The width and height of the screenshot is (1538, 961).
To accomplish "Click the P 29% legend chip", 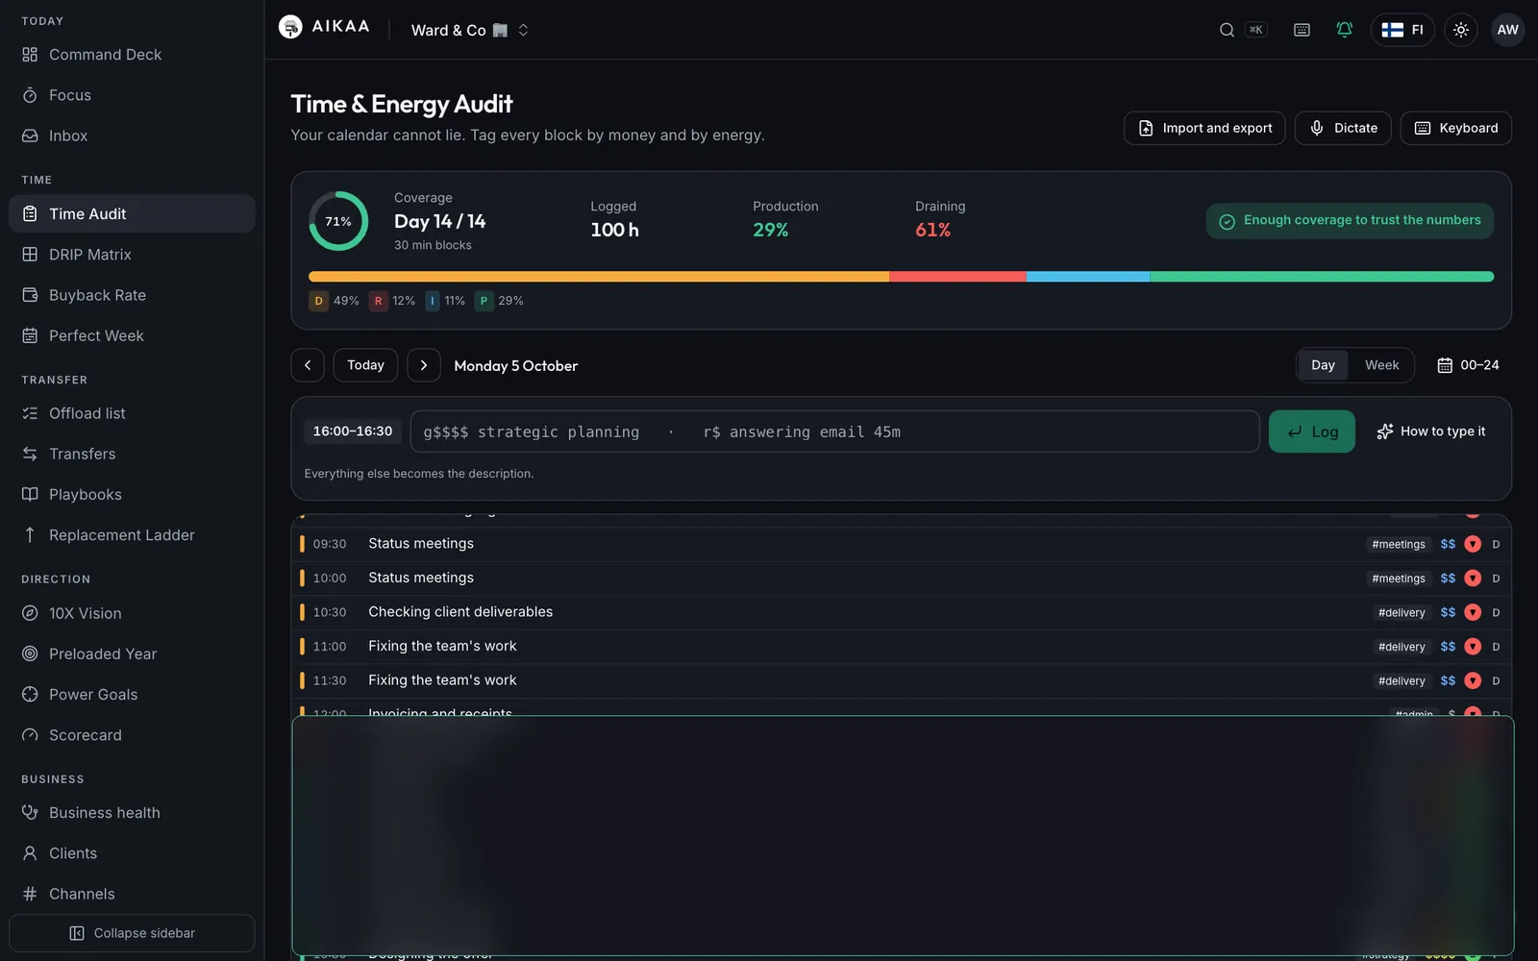I will 500,301.
